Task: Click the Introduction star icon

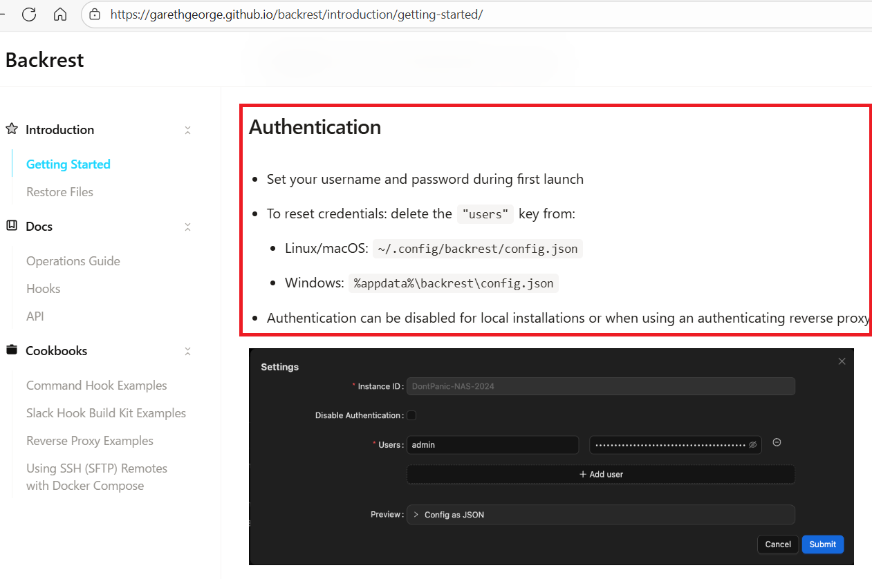Action: (x=12, y=129)
